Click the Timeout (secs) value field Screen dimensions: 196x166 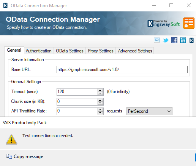pyautogui.click(x=77, y=92)
